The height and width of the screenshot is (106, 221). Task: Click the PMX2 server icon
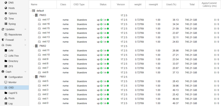pyautogui.click(x=36, y=46)
